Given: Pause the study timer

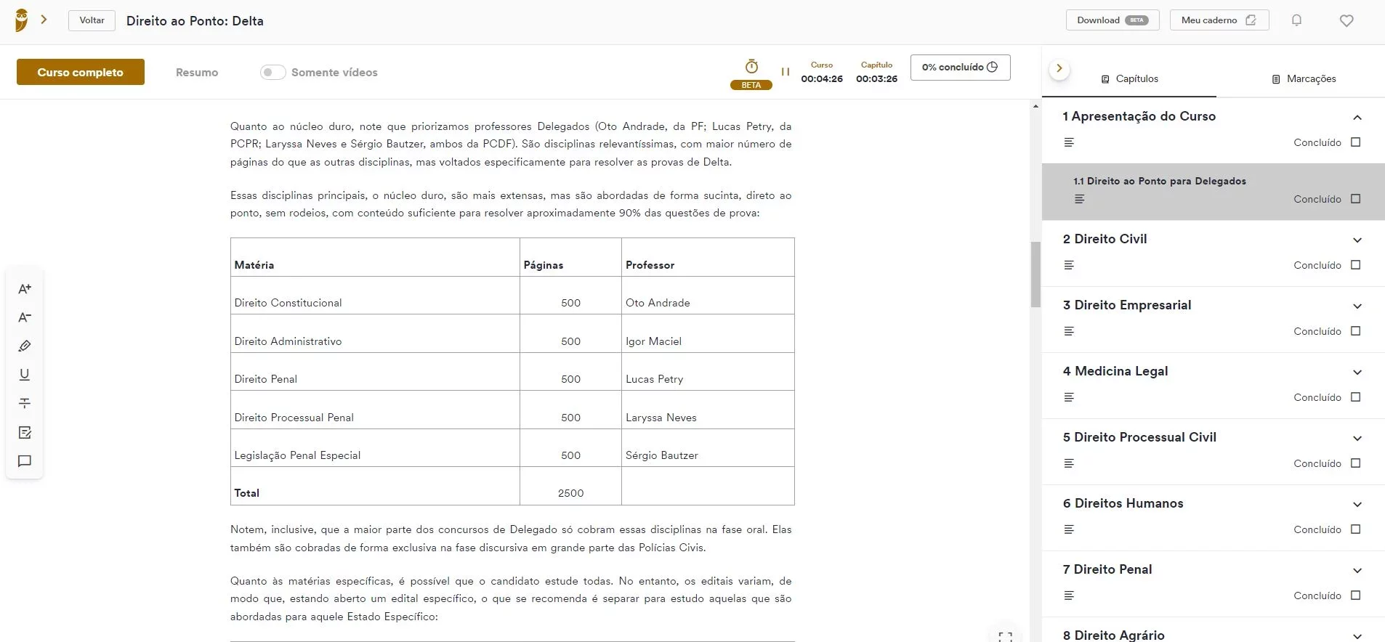Looking at the screenshot, I should pyautogui.click(x=785, y=72).
